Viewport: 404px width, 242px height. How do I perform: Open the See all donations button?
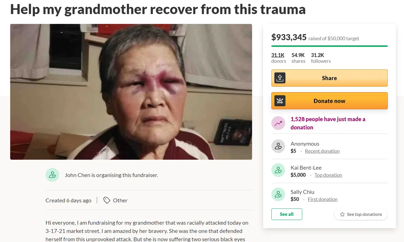click(287, 214)
